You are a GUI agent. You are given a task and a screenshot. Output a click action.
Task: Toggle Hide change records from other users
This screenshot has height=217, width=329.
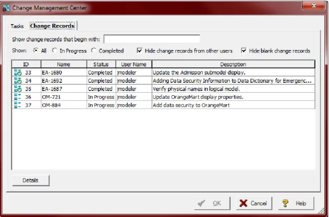point(139,50)
